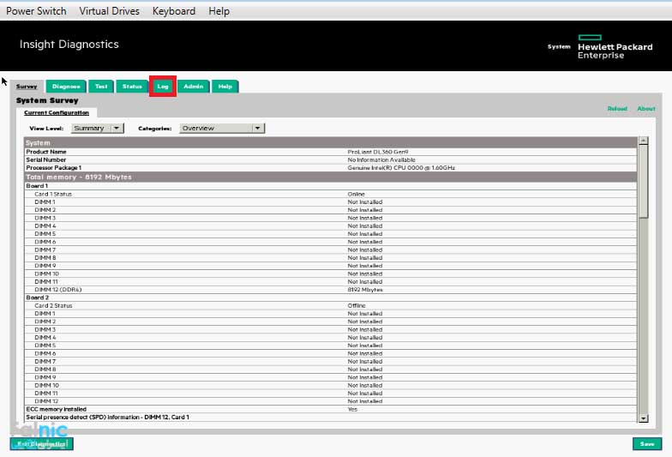Open the Keyboard menu
This screenshot has height=457, width=672.
[173, 11]
